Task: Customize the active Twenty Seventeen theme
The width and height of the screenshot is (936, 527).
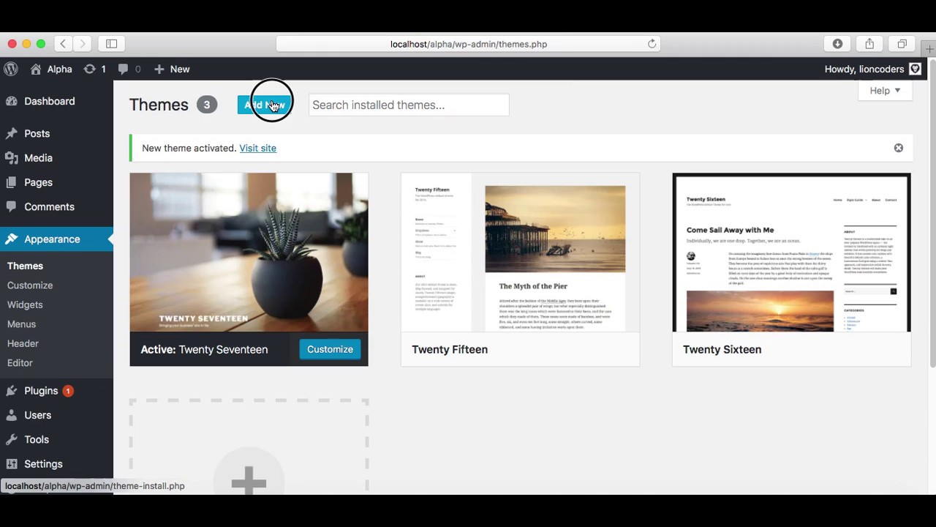Action: [x=330, y=349]
